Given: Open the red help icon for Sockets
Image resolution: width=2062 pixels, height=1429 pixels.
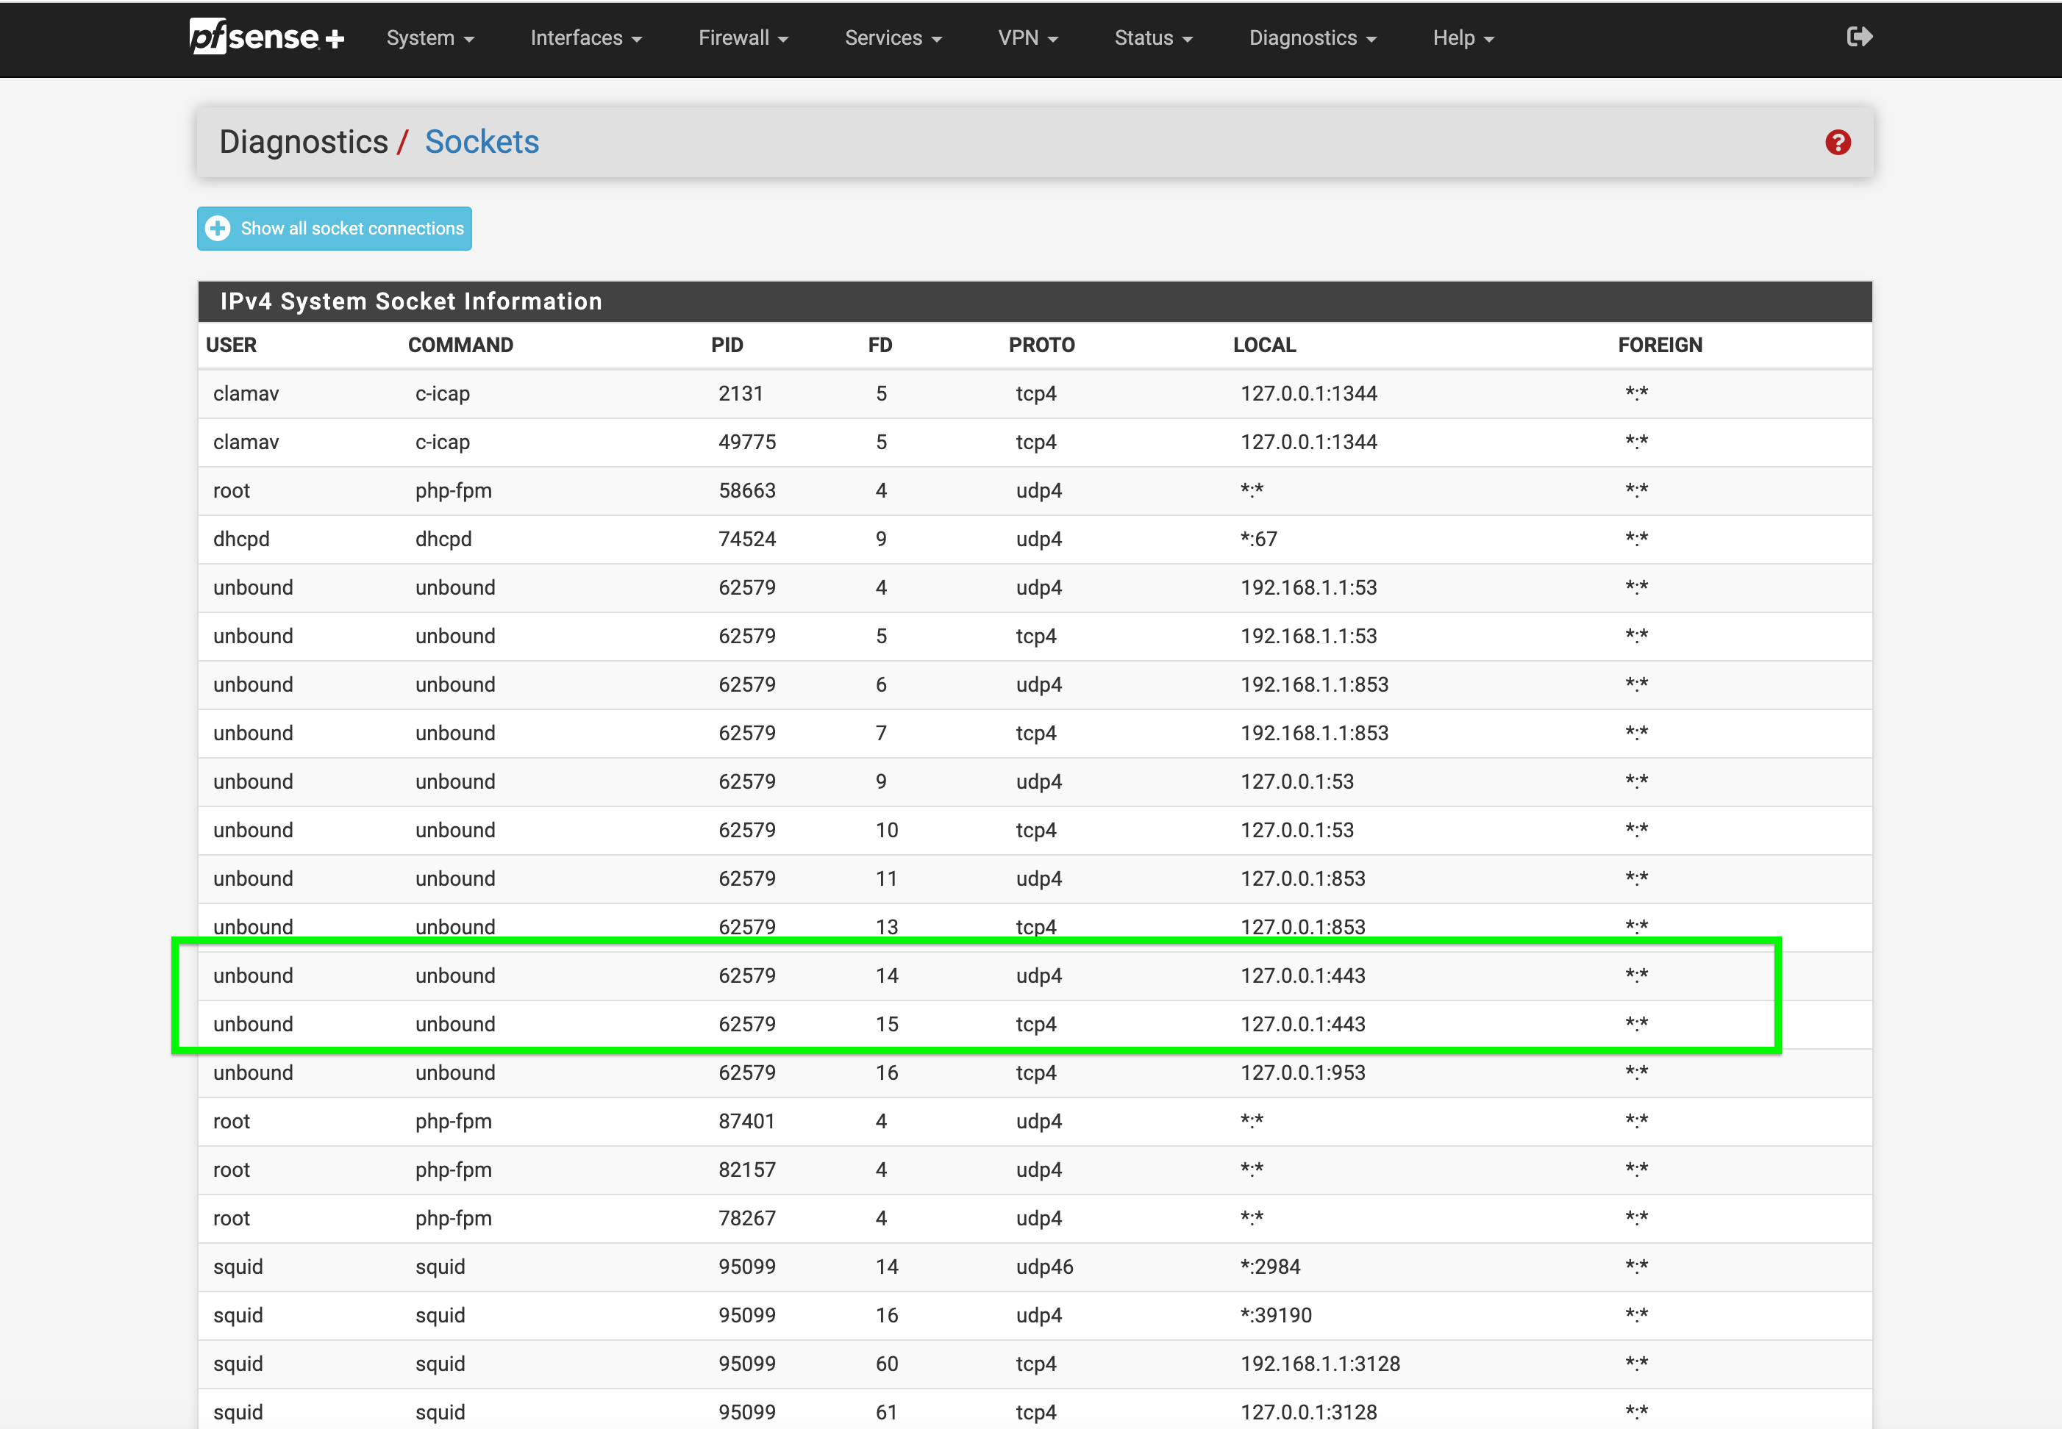Looking at the screenshot, I should point(1837,143).
